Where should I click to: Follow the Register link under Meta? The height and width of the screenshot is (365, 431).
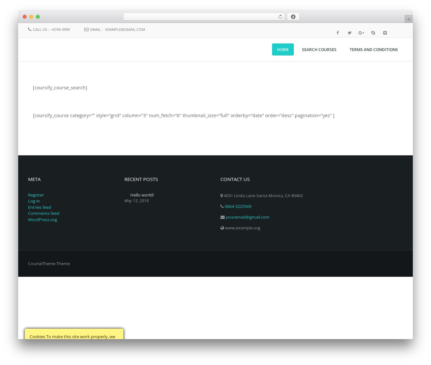[x=36, y=195]
